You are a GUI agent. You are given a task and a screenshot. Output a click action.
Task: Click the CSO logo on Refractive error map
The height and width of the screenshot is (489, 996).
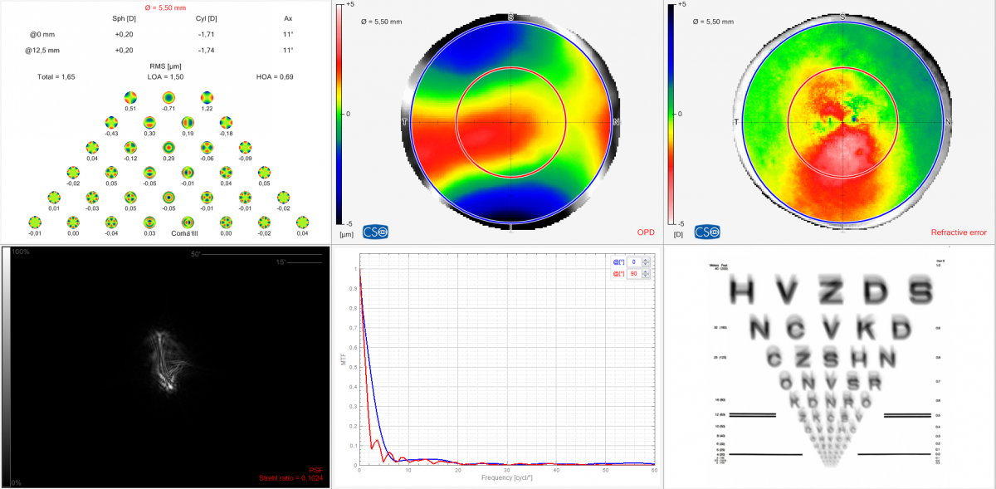coord(706,232)
